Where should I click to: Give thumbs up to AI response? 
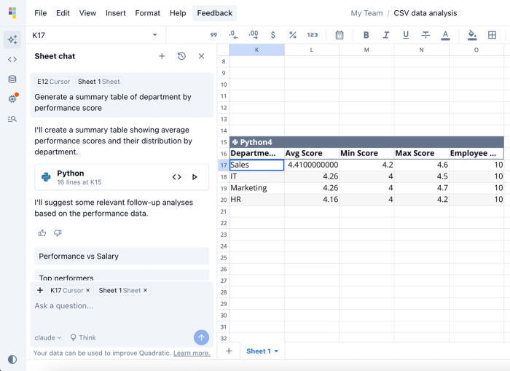(42, 233)
